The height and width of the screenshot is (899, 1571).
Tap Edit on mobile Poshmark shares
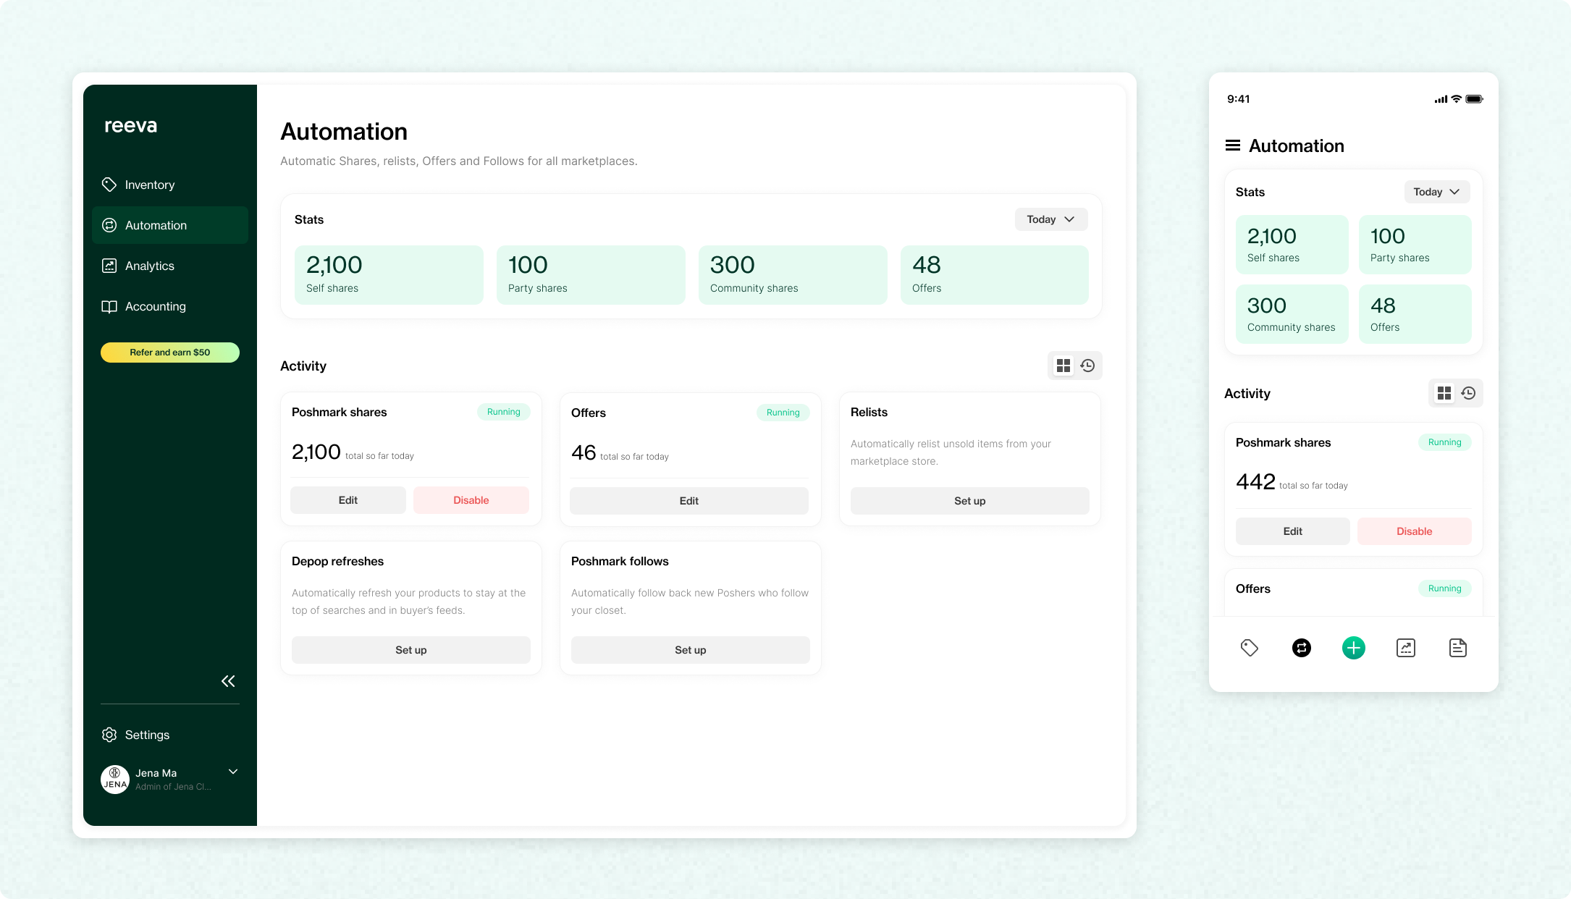(1293, 531)
